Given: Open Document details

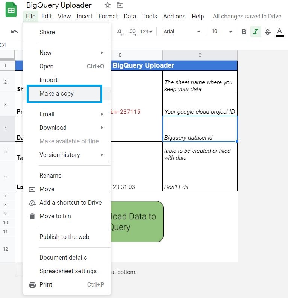Looking at the screenshot, I should 67,257.
